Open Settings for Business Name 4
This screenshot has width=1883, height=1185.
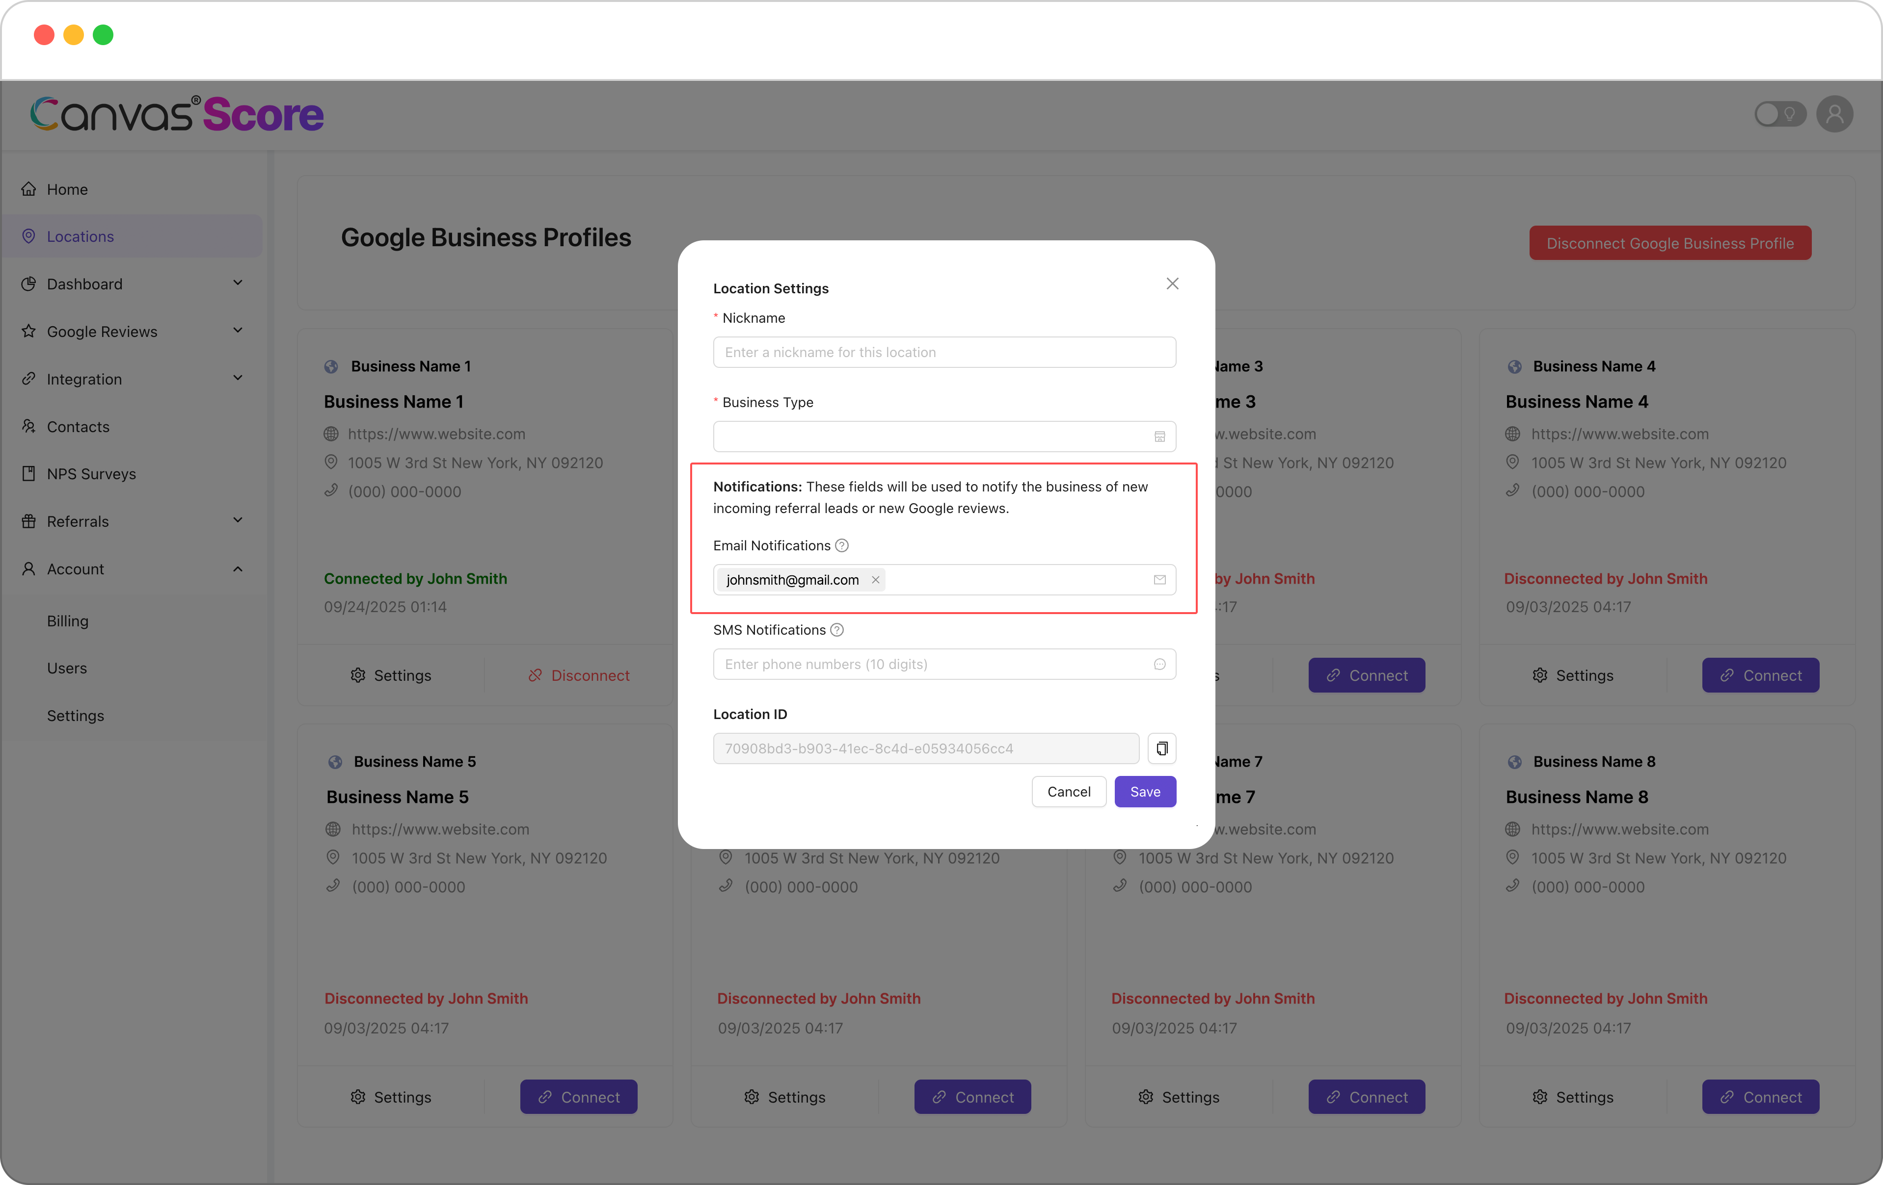tap(1573, 676)
